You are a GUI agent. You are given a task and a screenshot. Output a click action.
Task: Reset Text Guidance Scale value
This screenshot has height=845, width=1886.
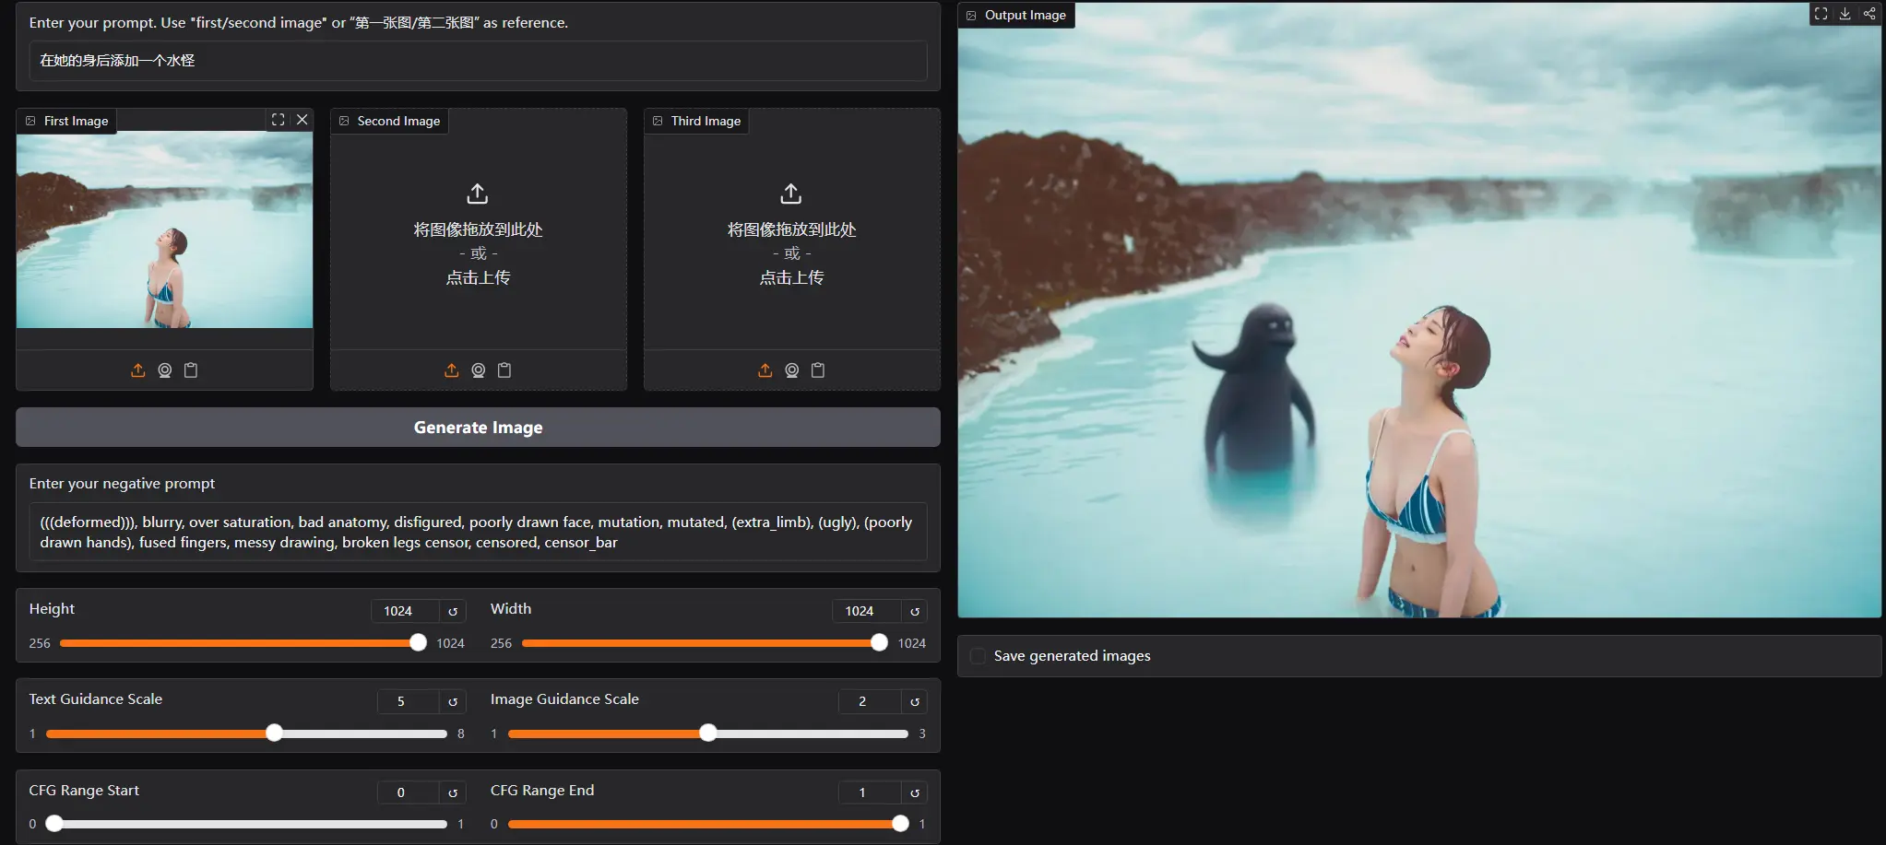pyautogui.click(x=453, y=701)
